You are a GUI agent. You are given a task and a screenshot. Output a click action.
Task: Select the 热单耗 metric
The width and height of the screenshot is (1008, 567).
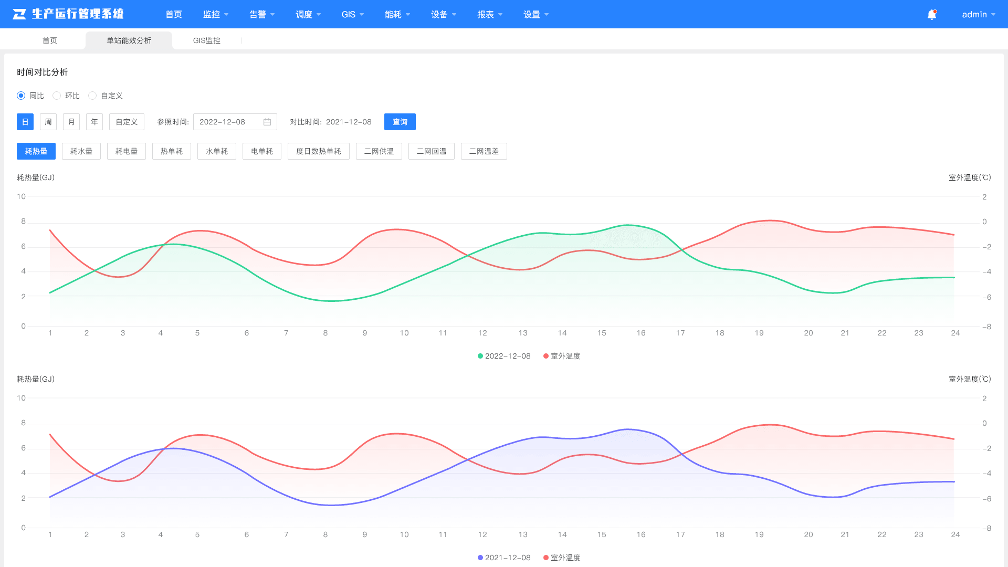pos(172,151)
